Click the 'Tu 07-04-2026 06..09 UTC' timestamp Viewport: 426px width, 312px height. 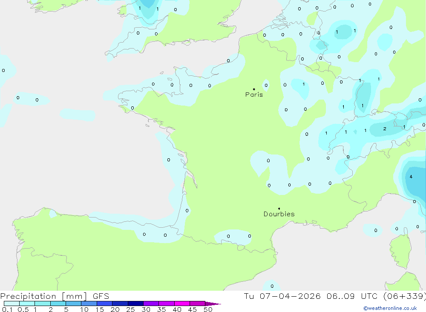coord(311,296)
